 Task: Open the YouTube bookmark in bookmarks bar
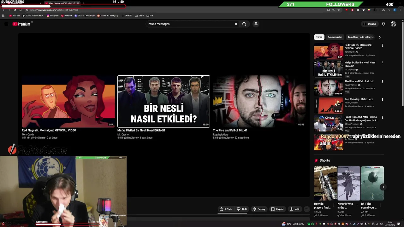pos(15,16)
